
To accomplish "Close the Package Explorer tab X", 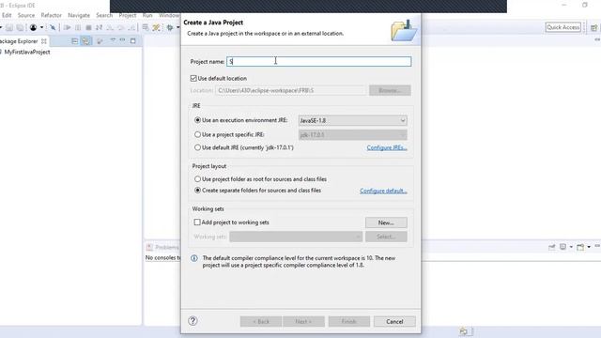I will (x=44, y=41).
